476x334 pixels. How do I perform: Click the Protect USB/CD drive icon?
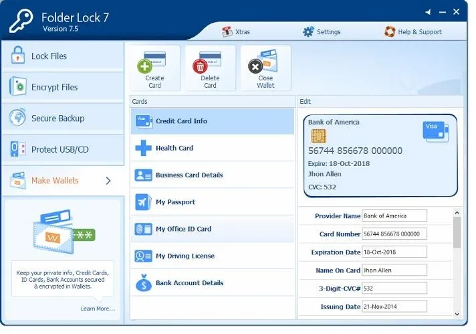pyautogui.click(x=18, y=149)
